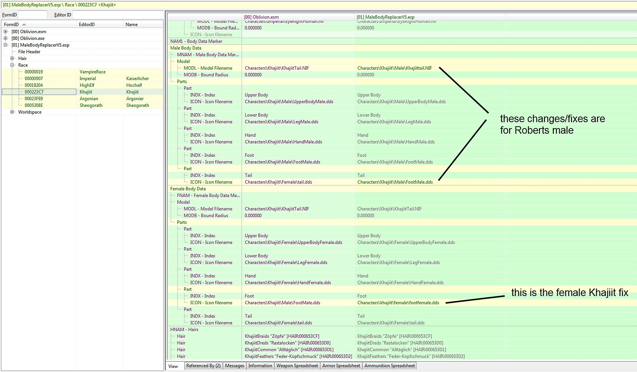Select Oblivion.esm Characters\Khajiit\Male\LegMale.dds value
637x372 pixels.
pyautogui.click(x=281, y=122)
